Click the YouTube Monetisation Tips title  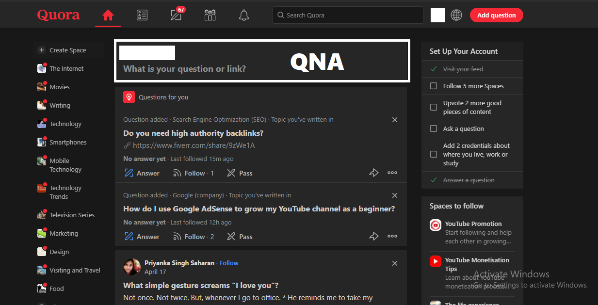click(x=477, y=264)
